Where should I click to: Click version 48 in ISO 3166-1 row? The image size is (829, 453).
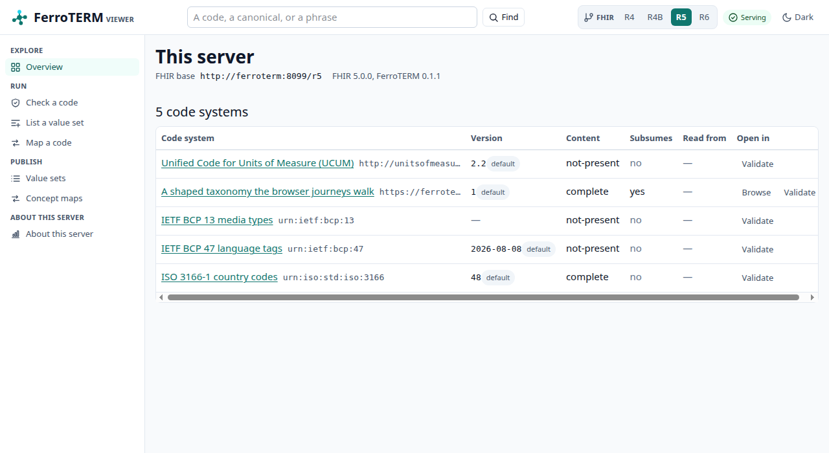pos(476,278)
